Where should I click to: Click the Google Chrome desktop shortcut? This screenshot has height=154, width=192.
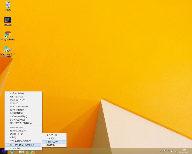(x=8, y=35)
